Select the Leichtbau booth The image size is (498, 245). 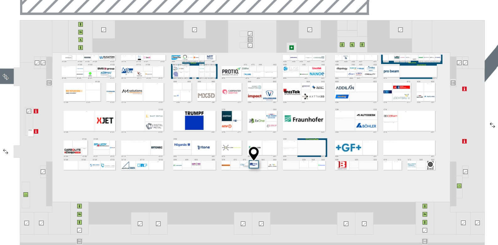tap(402, 96)
